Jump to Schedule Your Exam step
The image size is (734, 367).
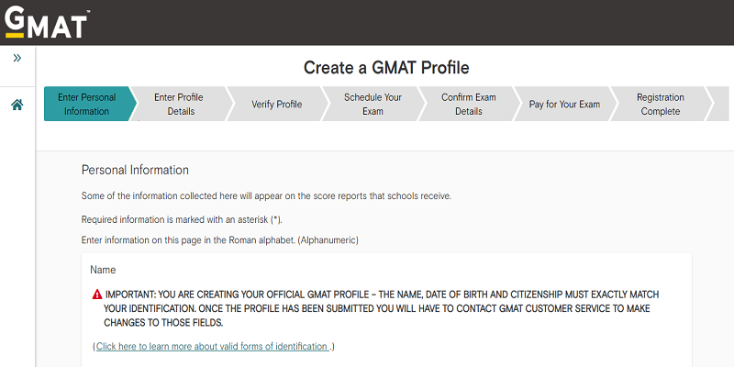[373, 104]
